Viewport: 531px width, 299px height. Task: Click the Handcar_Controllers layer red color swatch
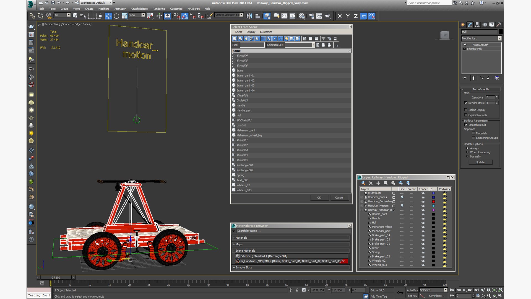pos(433,202)
